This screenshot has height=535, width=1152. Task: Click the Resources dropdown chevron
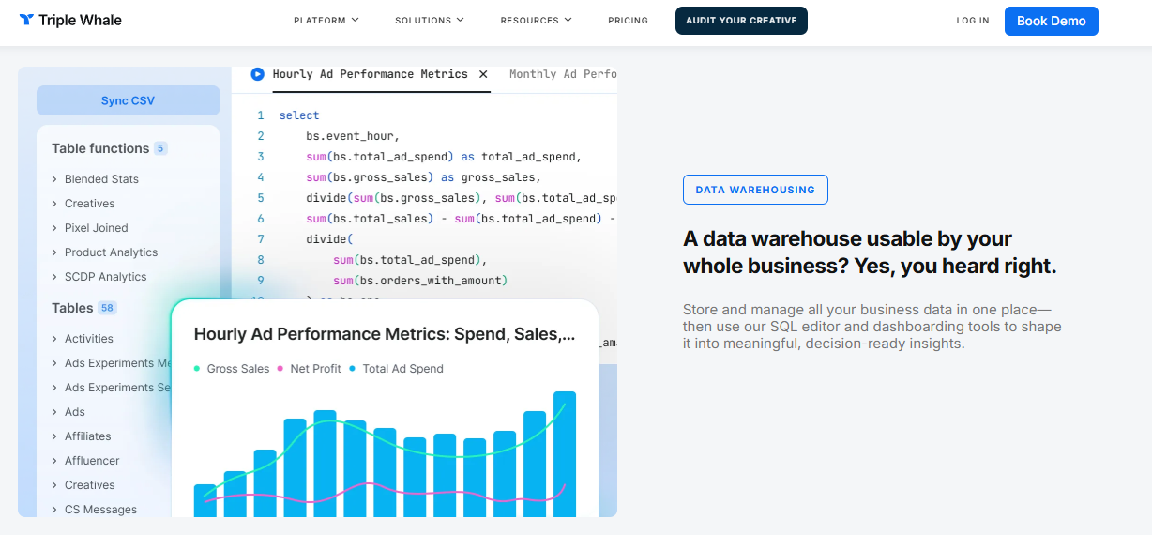tap(568, 21)
